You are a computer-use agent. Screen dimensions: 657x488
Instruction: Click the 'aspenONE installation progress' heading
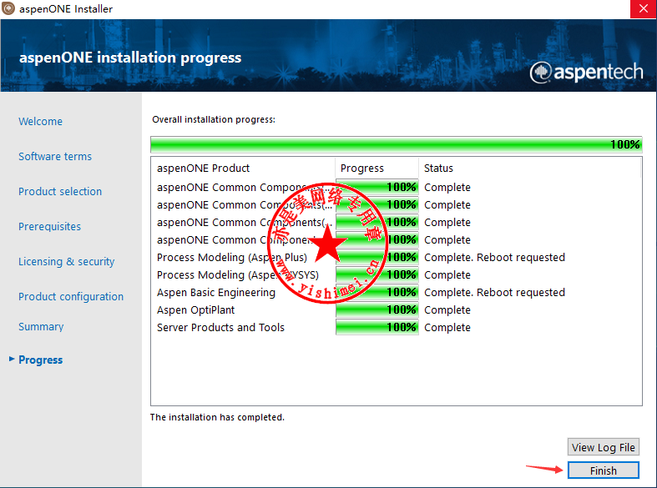pyautogui.click(x=130, y=58)
